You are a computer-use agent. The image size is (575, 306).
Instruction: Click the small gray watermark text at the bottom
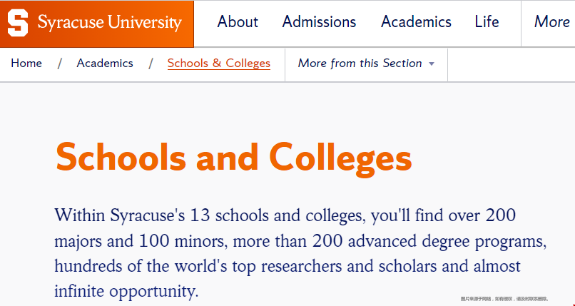504,299
